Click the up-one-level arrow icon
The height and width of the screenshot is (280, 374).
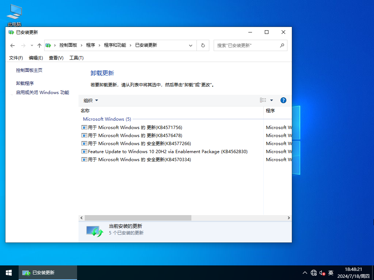pyautogui.click(x=39, y=45)
